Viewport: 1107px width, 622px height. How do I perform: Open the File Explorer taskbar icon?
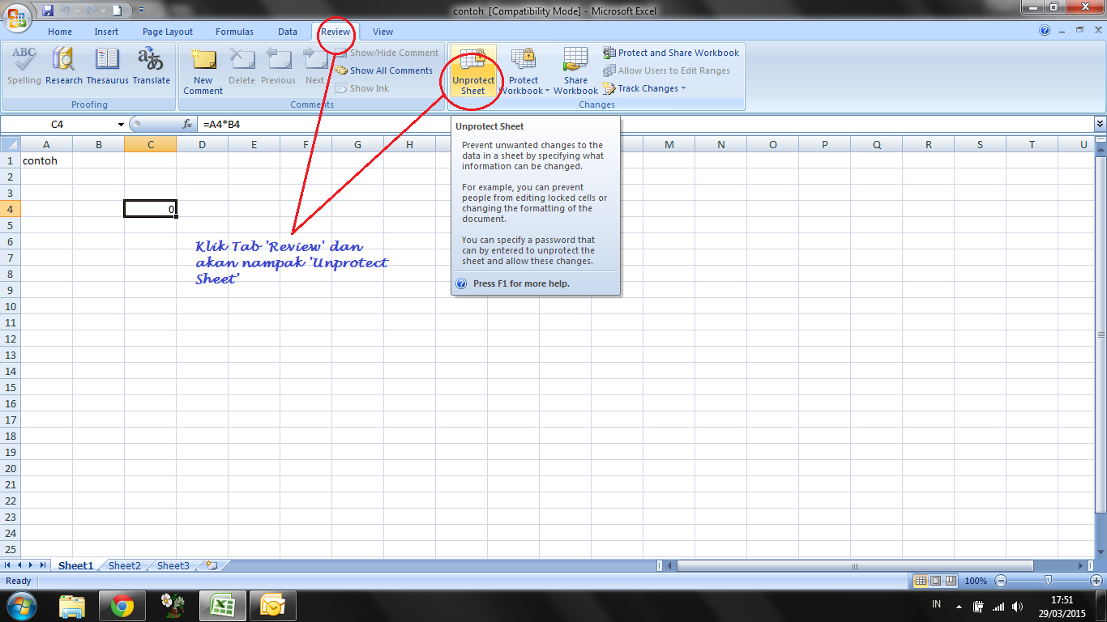pos(72,605)
